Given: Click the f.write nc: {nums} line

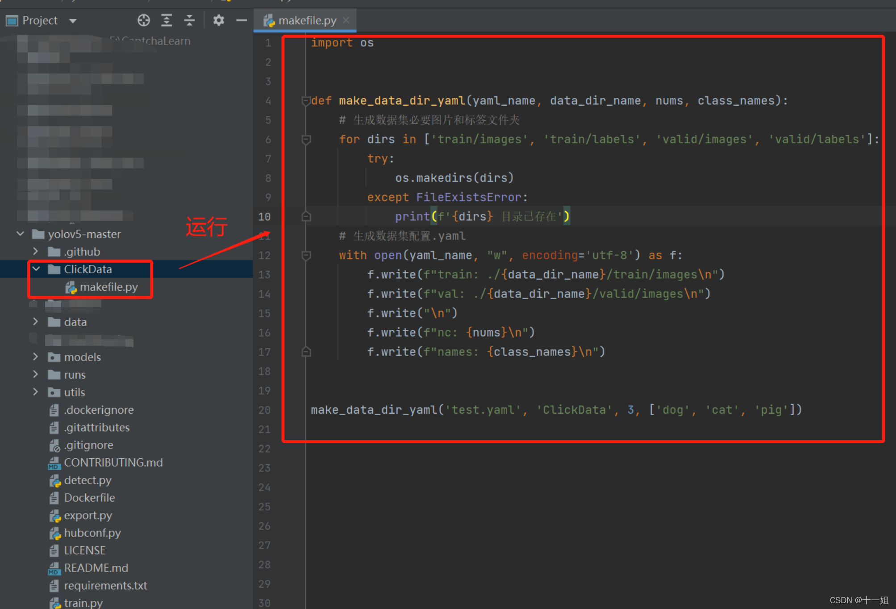Looking at the screenshot, I should [x=451, y=333].
